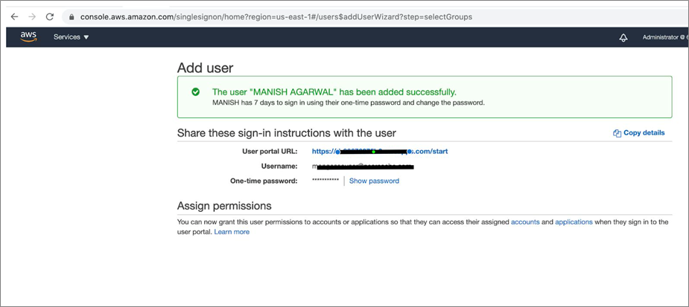
Task: Click the green success checkmark icon
Action: [196, 91]
